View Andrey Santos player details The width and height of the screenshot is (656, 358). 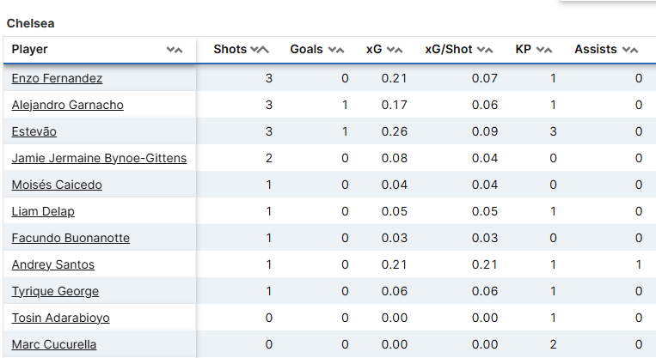(53, 264)
